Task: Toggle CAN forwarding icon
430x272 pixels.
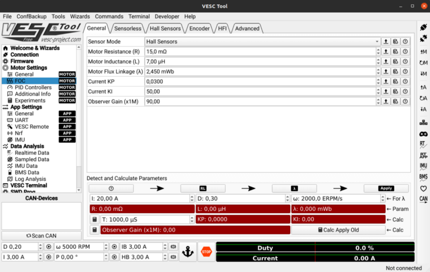Action: pos(423,199)
